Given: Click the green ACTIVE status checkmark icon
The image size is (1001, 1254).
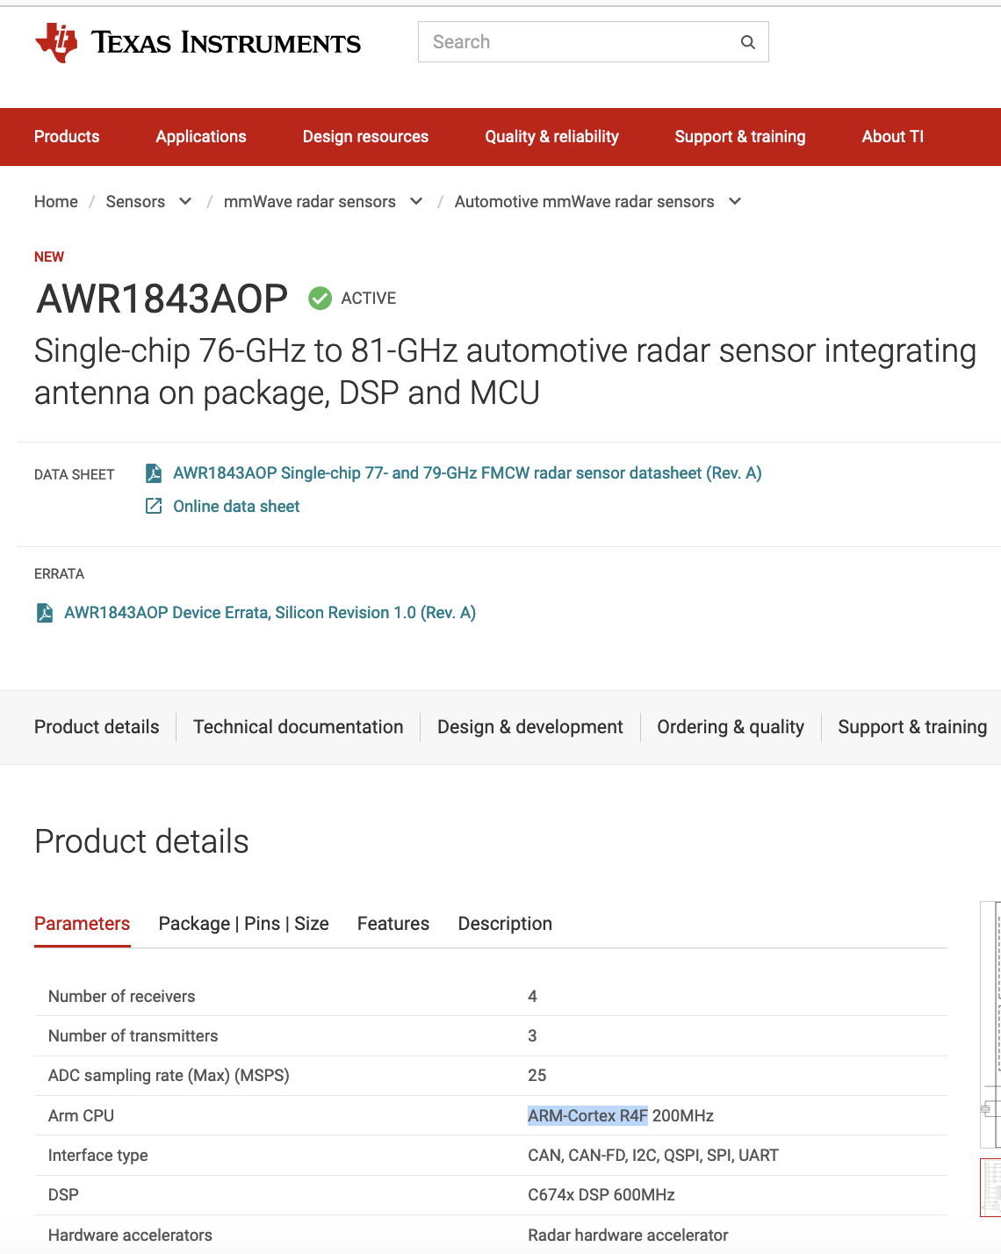Looking at the screenshot, I should pyautogui.click(x=320, y=299).
